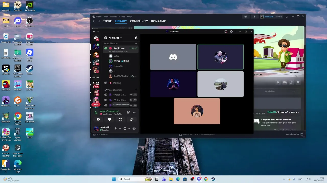Collapse the Voice channels category

click(x=114, y=90)
